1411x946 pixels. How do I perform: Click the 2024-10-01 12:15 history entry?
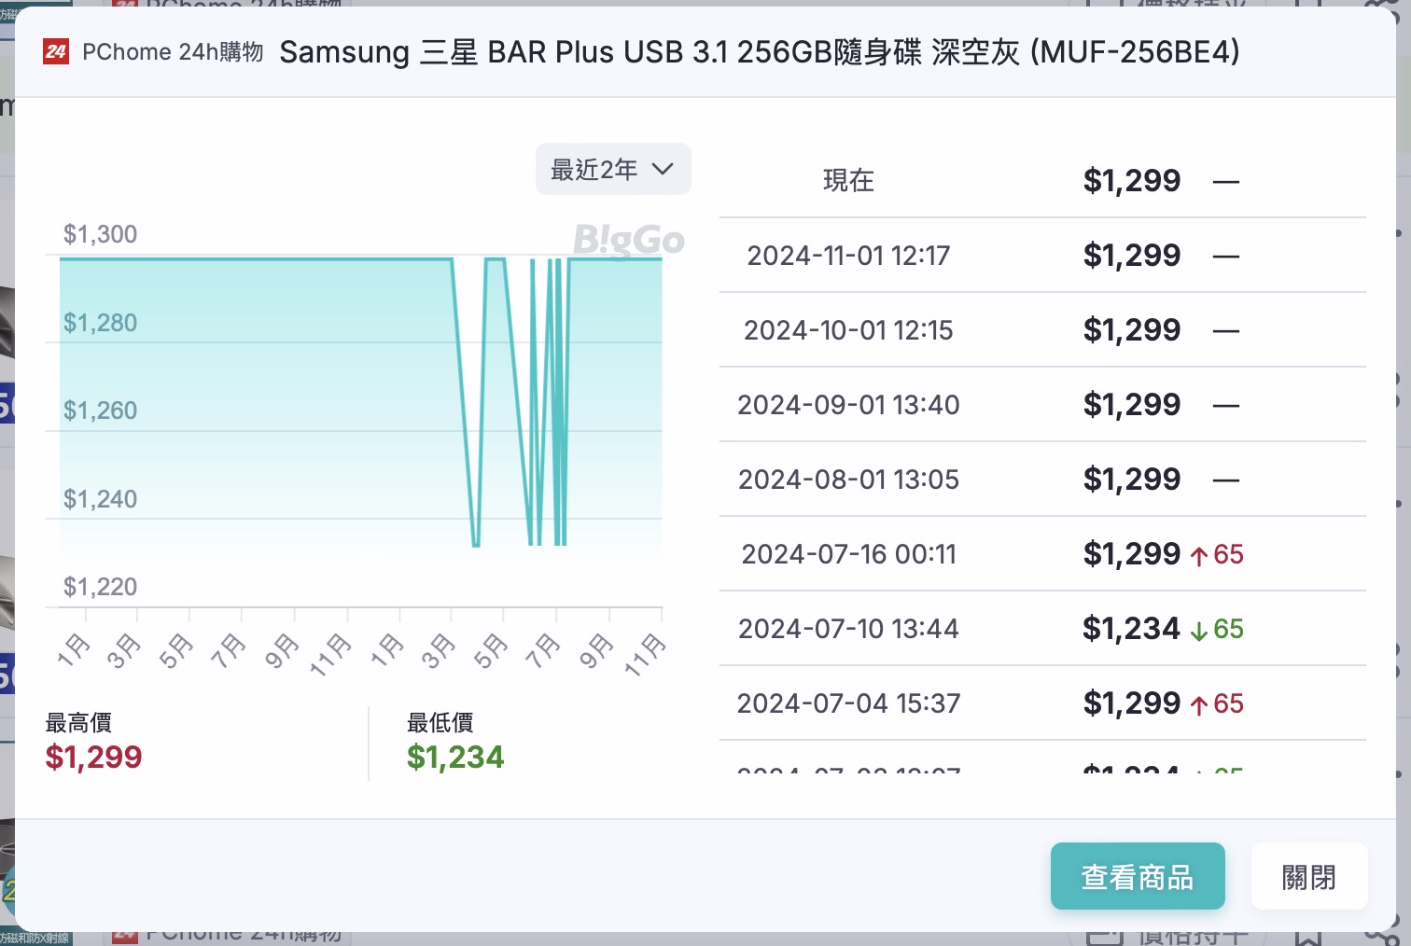(x=847, y=330)
